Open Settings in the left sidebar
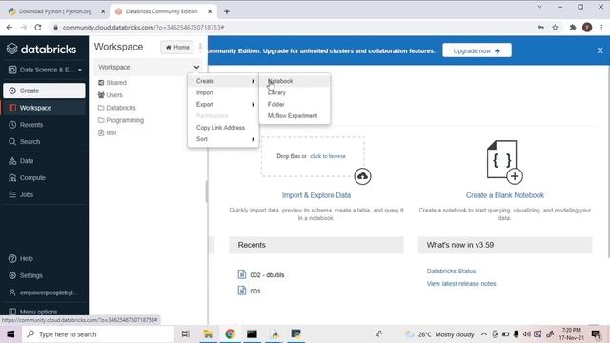 pos(44,275)
